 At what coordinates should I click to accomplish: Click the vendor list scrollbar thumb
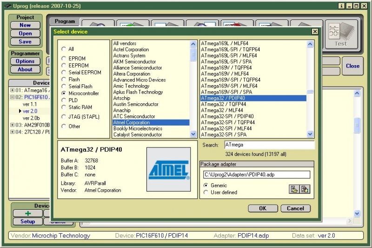[x=193, y=54]
